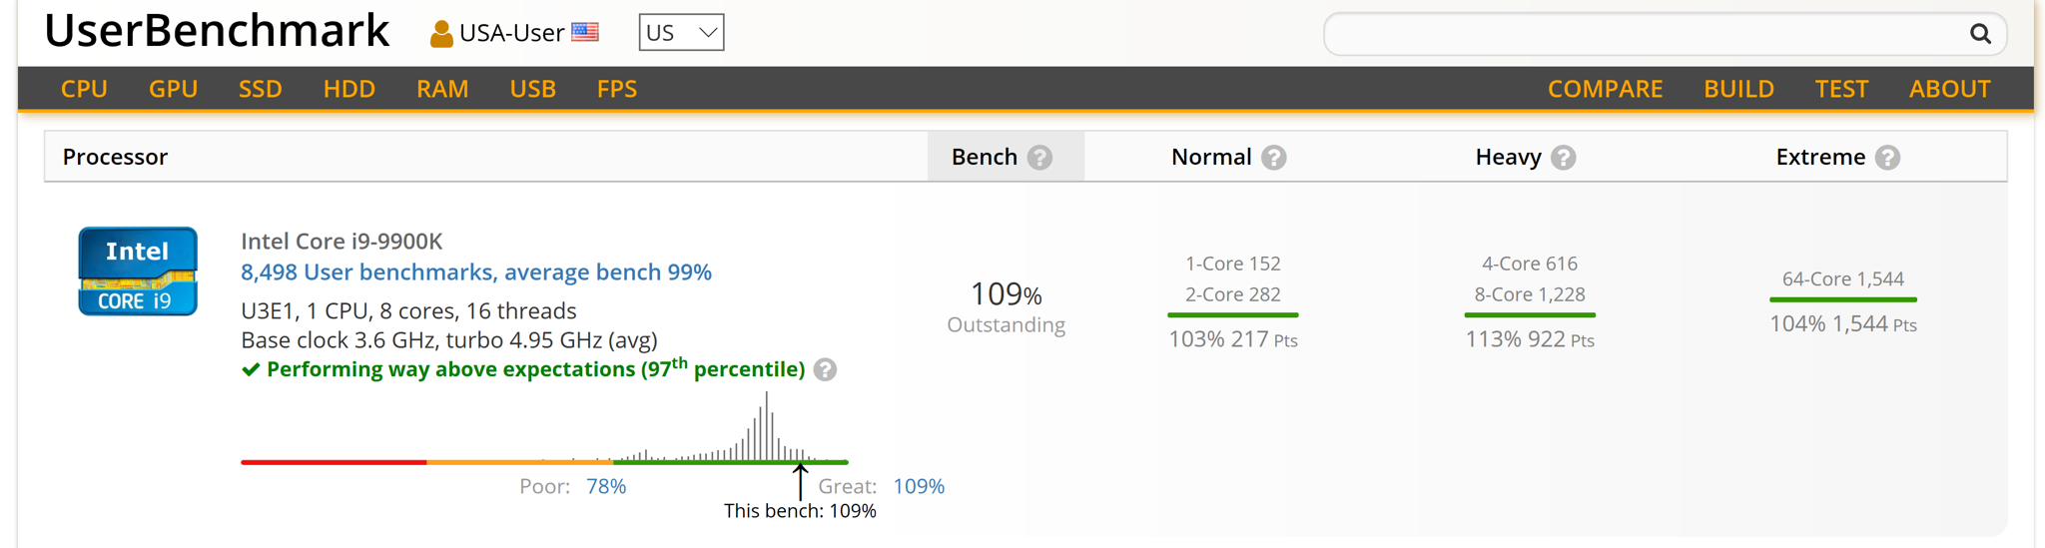Click the US flag icon

(x=585, y=32)
